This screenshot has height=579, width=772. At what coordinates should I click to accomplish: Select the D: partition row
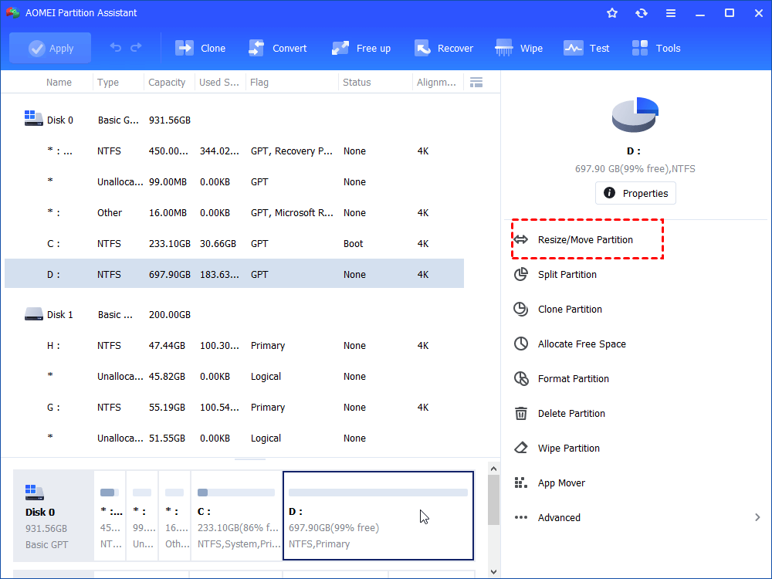[x=235, y=273]
